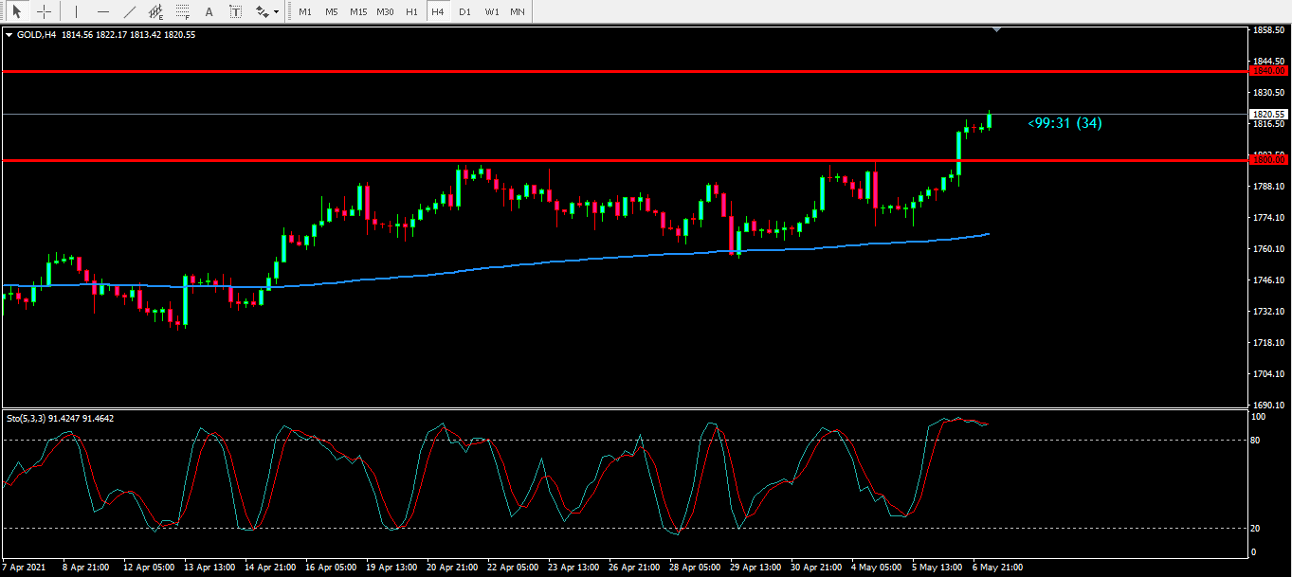Select the vertical line drawing tool

click(x=77, y=12)
